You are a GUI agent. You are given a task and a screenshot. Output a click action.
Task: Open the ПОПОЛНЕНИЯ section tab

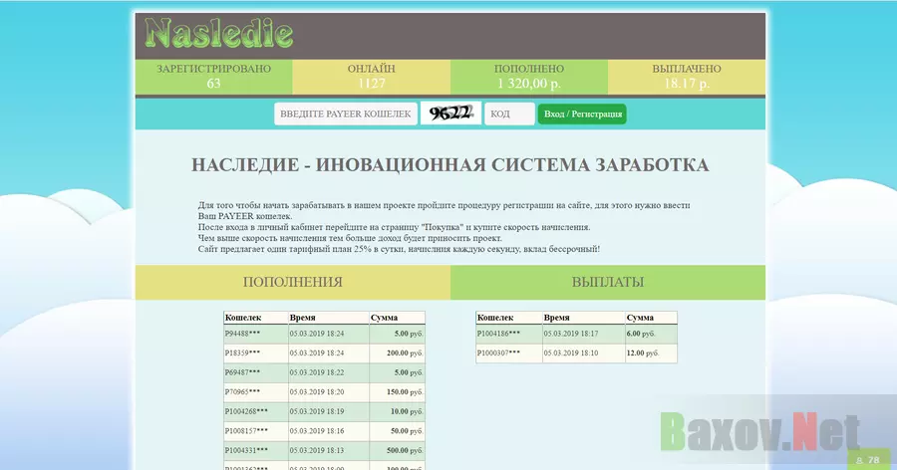coord(293,282)
